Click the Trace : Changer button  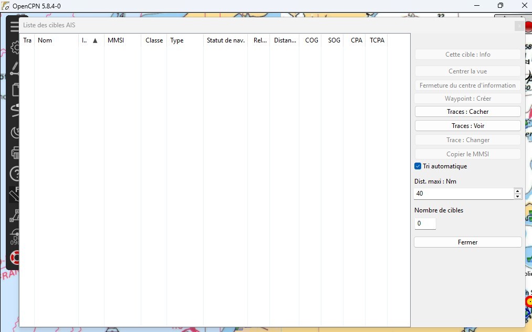point(467,140)
